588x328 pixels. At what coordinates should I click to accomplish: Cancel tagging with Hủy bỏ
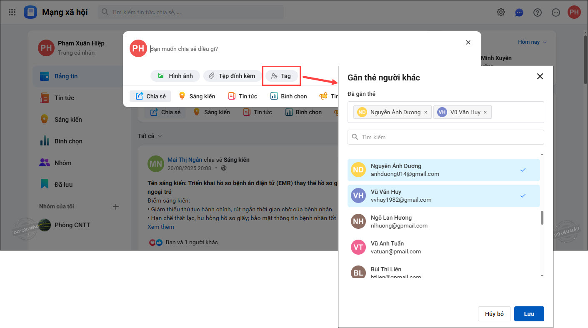click(495, 314)
